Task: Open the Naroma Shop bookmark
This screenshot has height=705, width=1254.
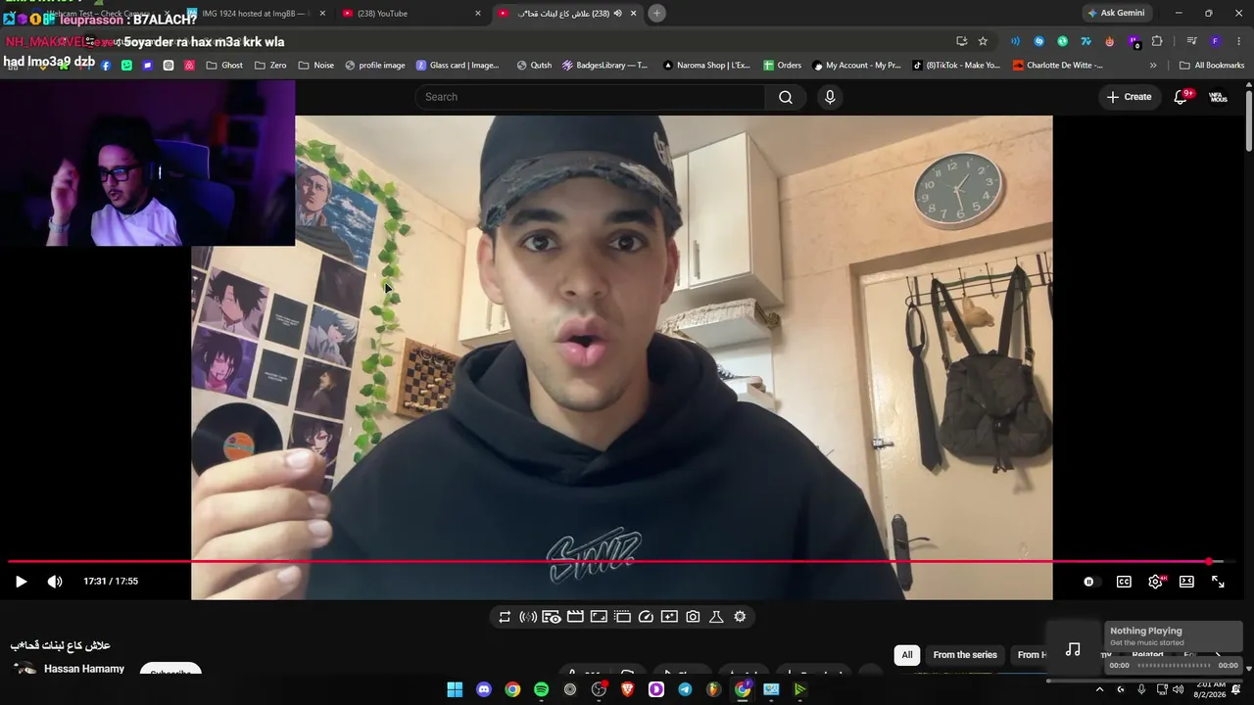Action: click(706, 66)
